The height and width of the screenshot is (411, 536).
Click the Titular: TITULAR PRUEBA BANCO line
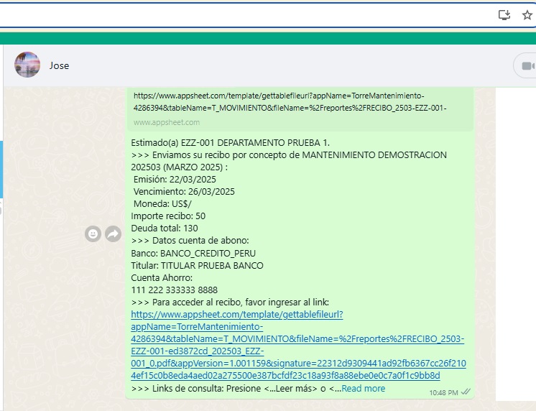197,265
